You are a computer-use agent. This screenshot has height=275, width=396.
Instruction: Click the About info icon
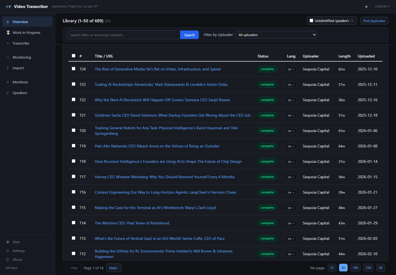point(8,260)
